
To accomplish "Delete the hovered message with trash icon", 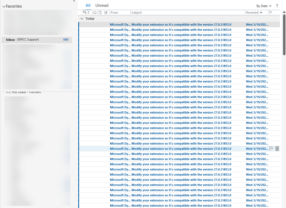I will click(277, 149).
